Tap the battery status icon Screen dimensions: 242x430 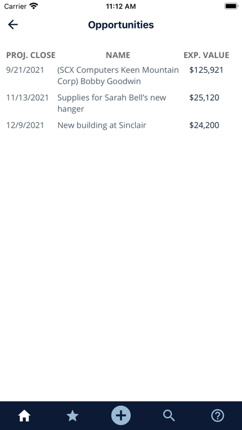[x=232, y=6]
